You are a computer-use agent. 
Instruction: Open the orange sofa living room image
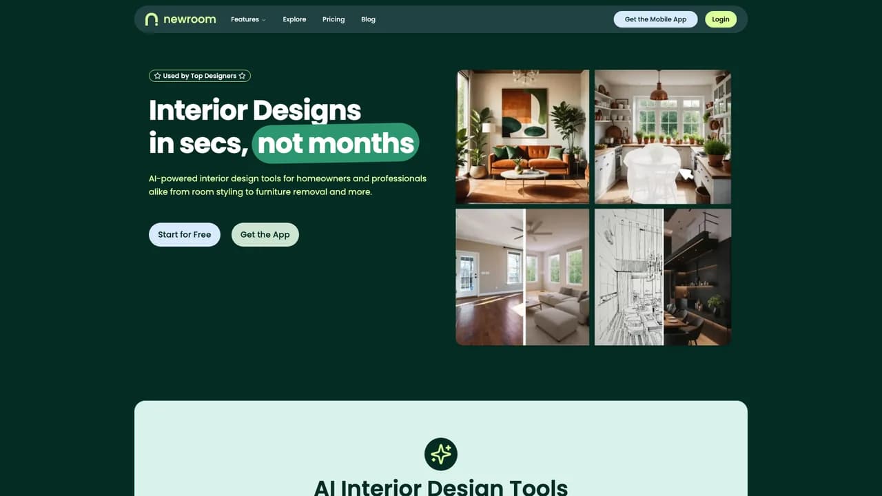click(523, 136)
